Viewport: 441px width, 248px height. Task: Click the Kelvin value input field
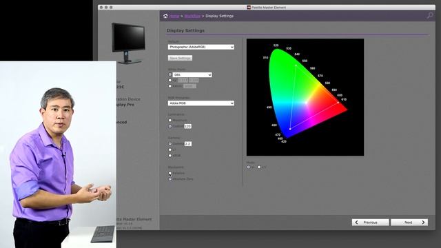(189, 86)
